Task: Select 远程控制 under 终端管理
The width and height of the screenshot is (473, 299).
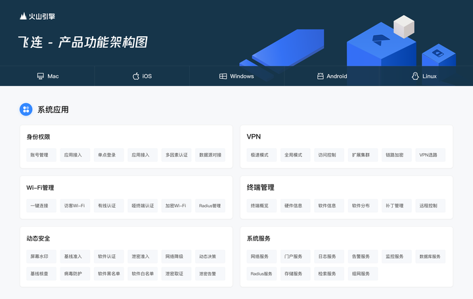Action: point(428,206)
